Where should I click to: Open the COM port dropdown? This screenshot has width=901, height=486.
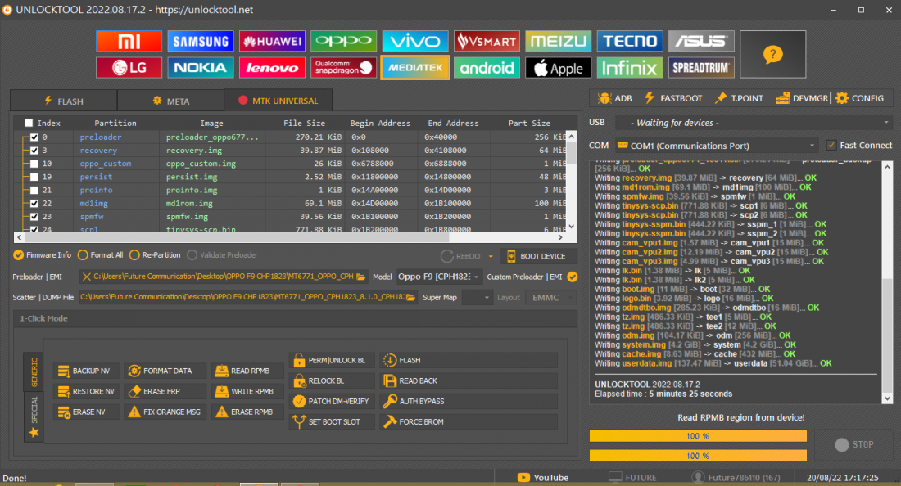coord(717,146)
